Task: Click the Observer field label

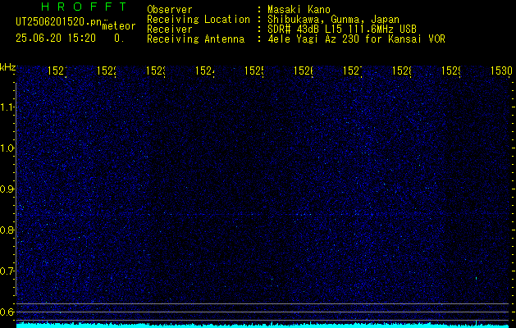Action: coord(170,10)
